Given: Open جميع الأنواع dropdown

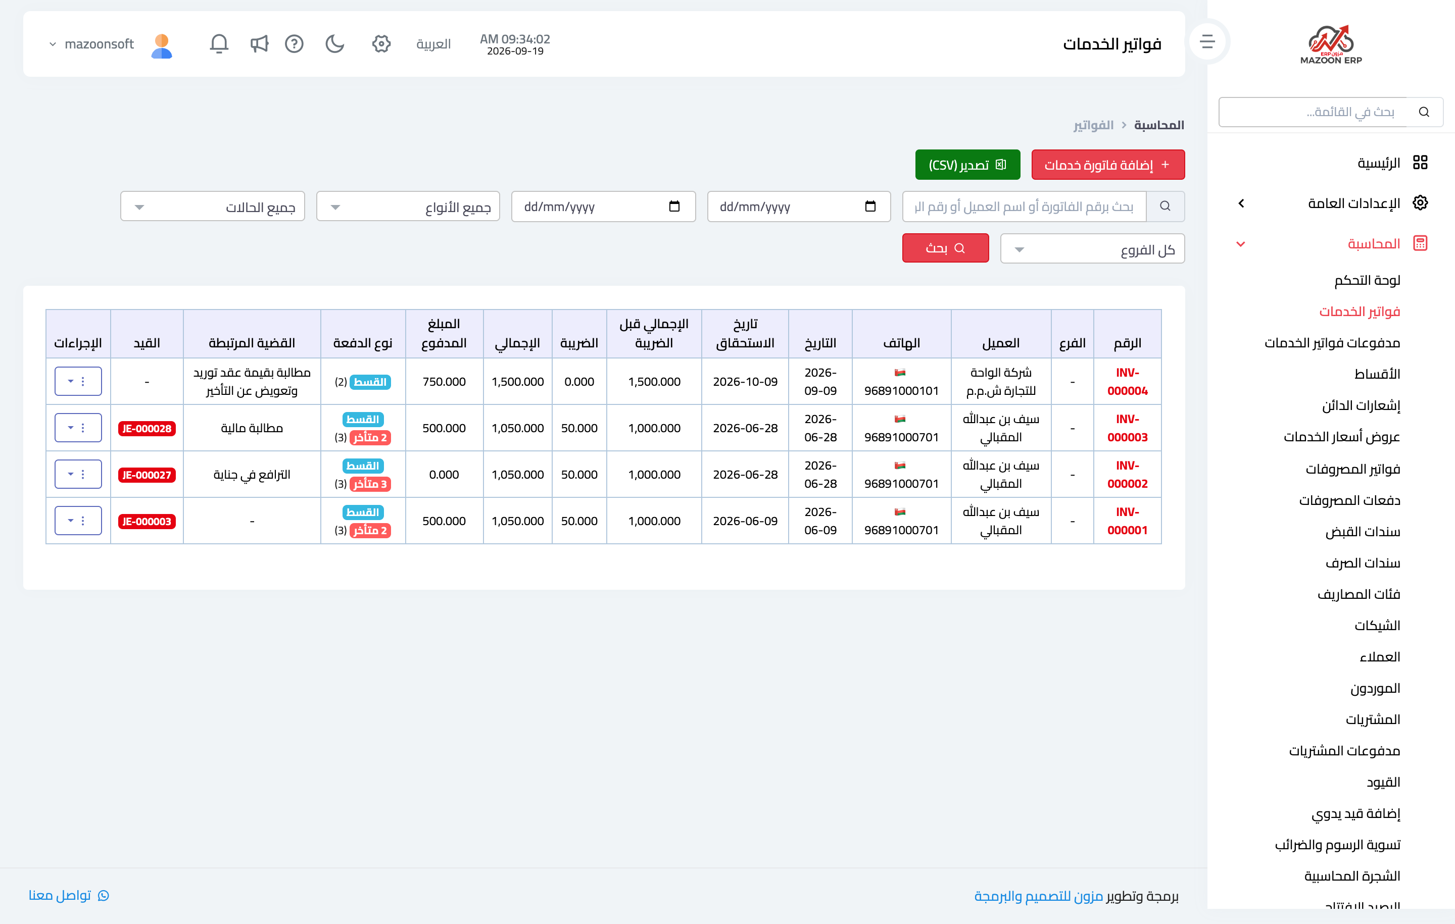Looking at the screenshot, I should pyautogui.click(x=408, y=207).
